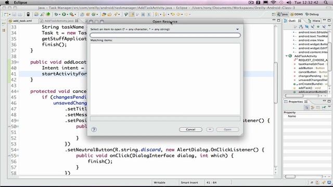Click the Search flashlight icon
Viewport: 333px width, 187px height.
[x=116, y=15]
